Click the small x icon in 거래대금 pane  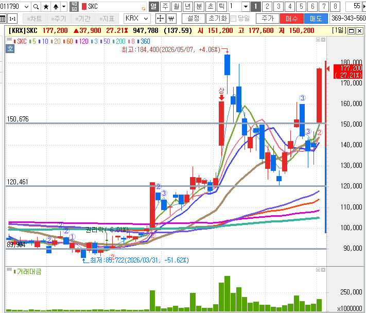click(323, 270)
